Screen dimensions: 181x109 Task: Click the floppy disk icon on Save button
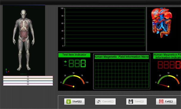pos(131,102)
